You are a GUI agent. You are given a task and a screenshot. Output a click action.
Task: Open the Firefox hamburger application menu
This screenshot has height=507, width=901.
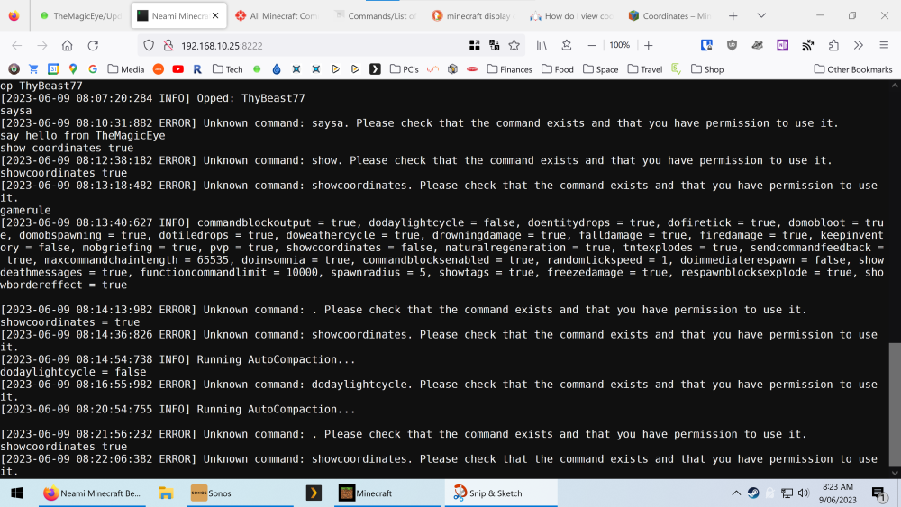coord(884,45)
